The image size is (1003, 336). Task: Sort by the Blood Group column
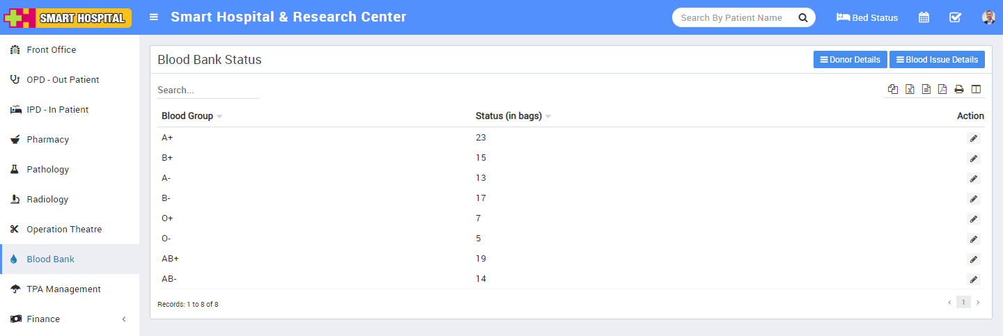(187, 116)
